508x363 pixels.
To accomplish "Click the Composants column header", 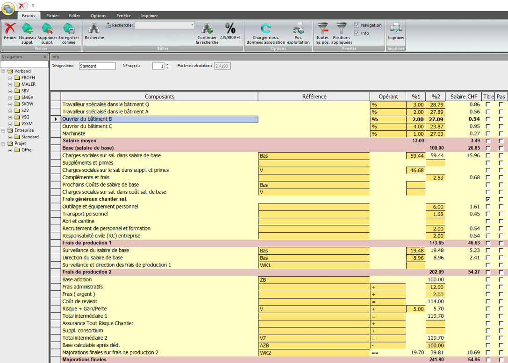I will pos(159,97).
